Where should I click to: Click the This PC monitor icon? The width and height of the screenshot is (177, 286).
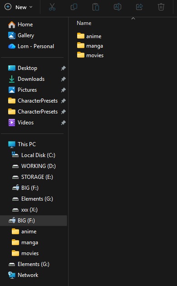(x=12, y=144)
